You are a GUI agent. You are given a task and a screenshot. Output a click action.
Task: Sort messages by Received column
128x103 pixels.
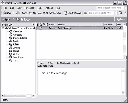[110, 25]
